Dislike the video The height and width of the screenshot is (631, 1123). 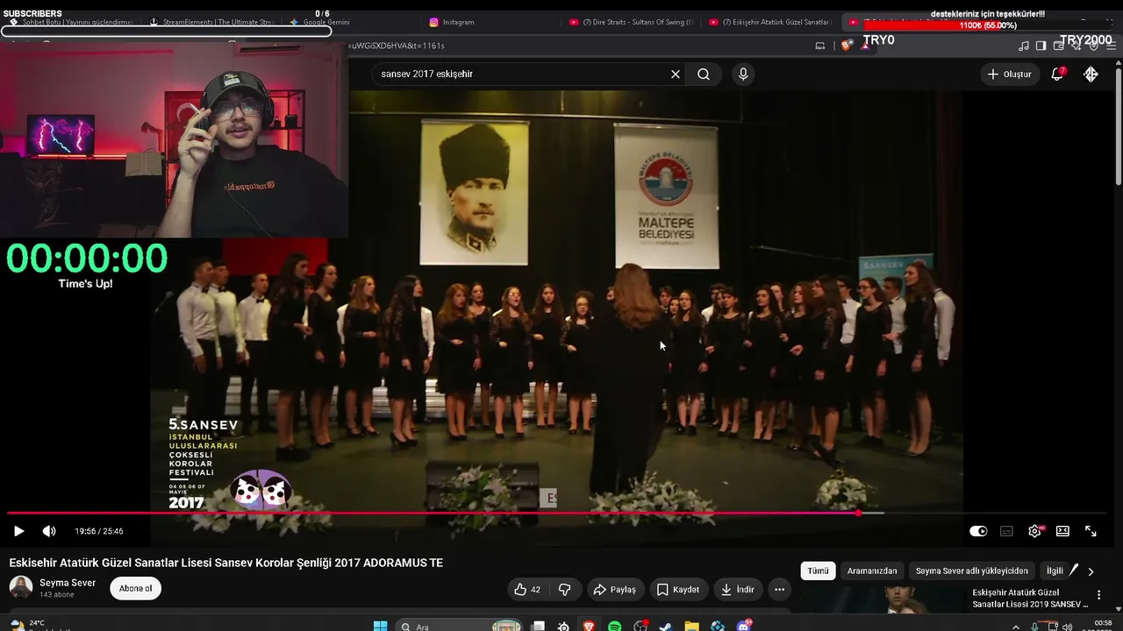(x=565, y=590)
